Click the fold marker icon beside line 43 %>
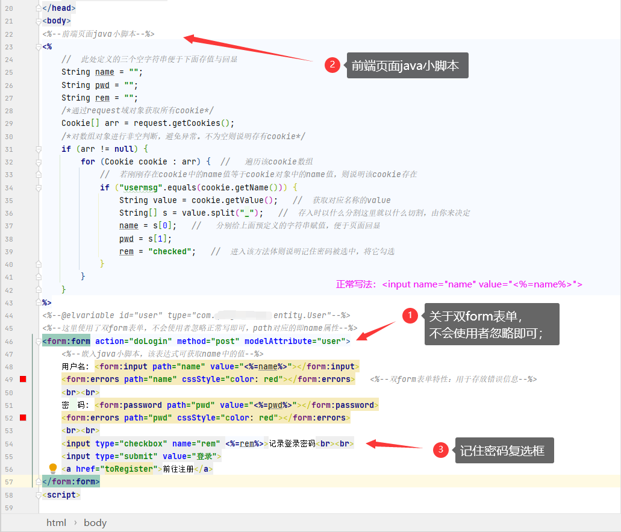This screenshot has width=621, height=532. (39, 303)
